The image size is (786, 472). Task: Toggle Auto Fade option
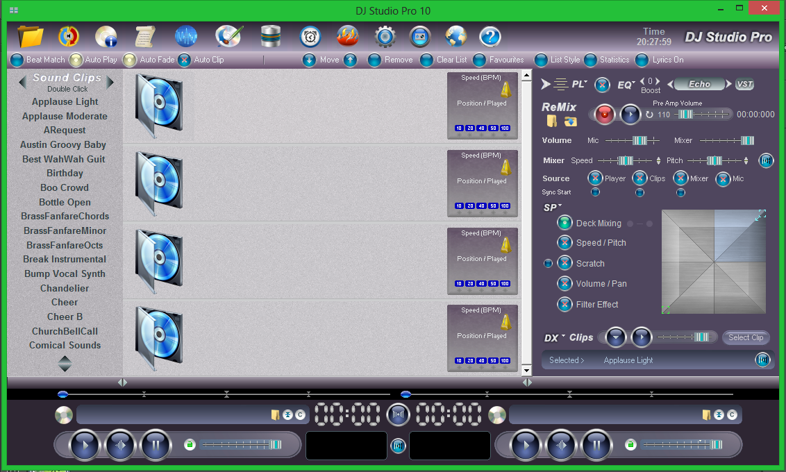click(x=130, y=60)
